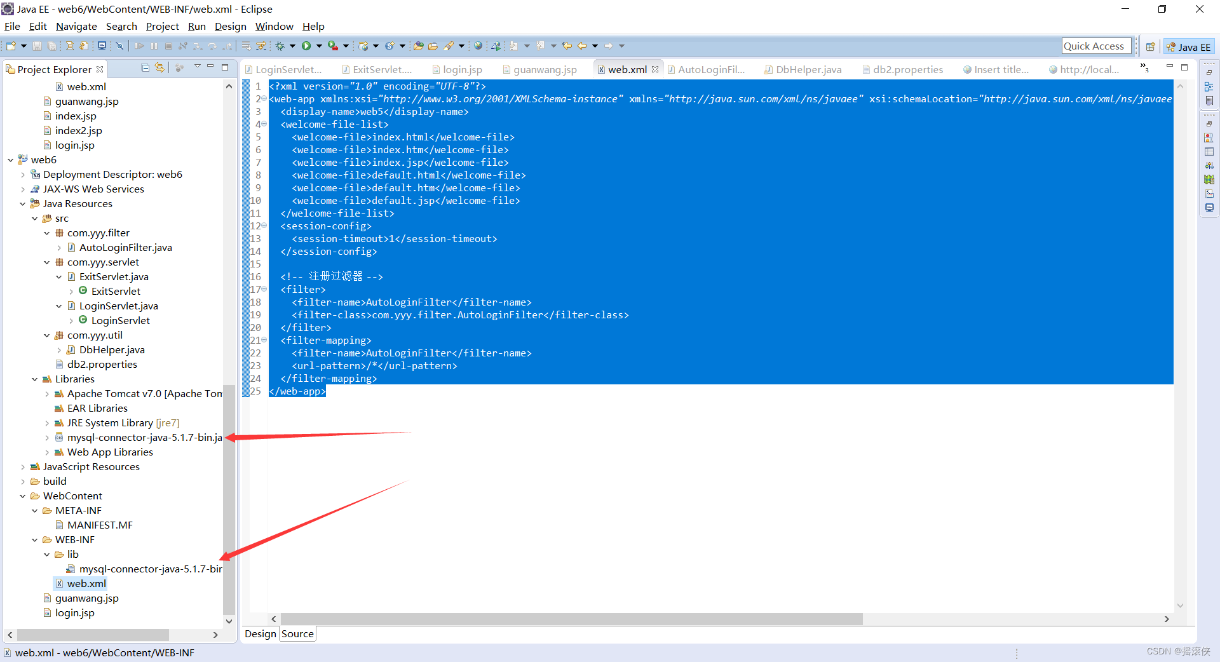
Task: Expand AutoLoginFilter.java node
Action: tap(59, 248)
